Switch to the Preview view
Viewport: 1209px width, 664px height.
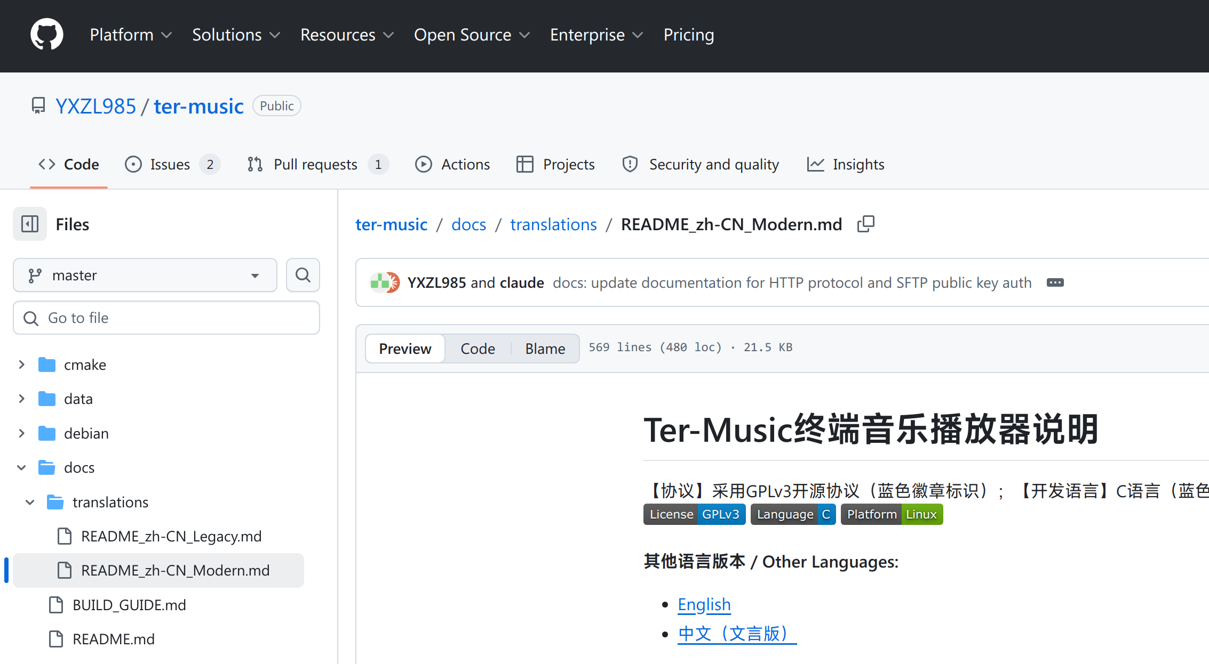tap(405, 349)
